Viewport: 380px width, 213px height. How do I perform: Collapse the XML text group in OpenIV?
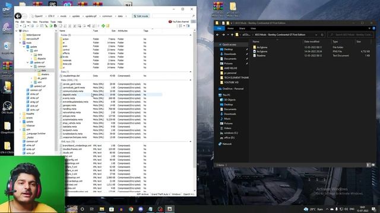(x=190, y=141)
